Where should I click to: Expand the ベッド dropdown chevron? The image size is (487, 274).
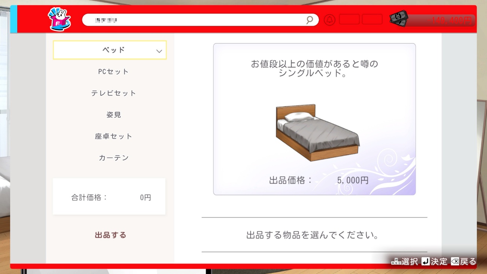pyautogui.click(x=159, y=51)
